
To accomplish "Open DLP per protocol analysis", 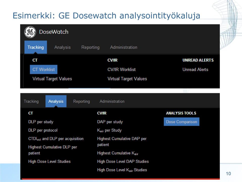I will coord(43,130).
